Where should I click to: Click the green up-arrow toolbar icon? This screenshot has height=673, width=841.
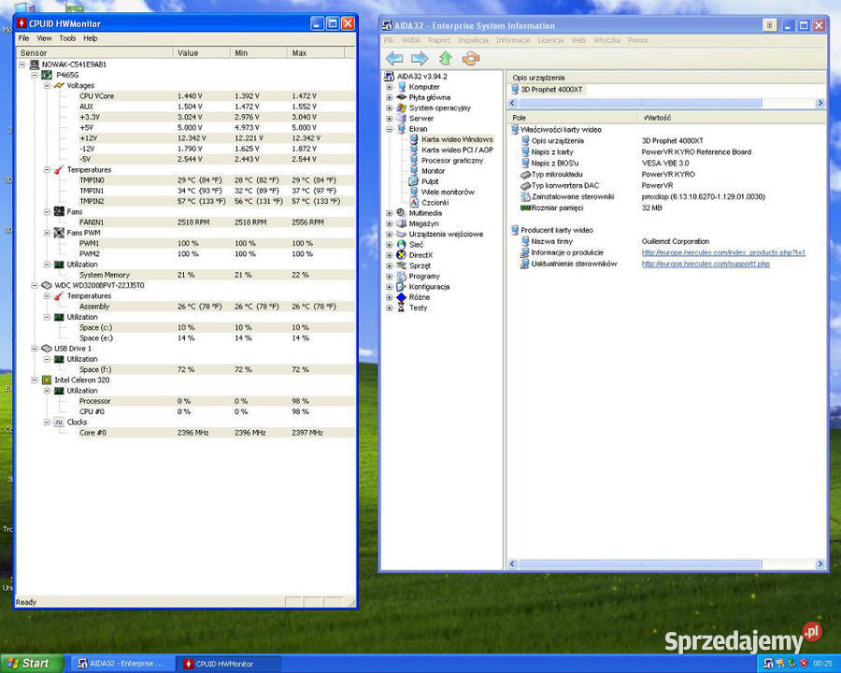coord(445,58)
